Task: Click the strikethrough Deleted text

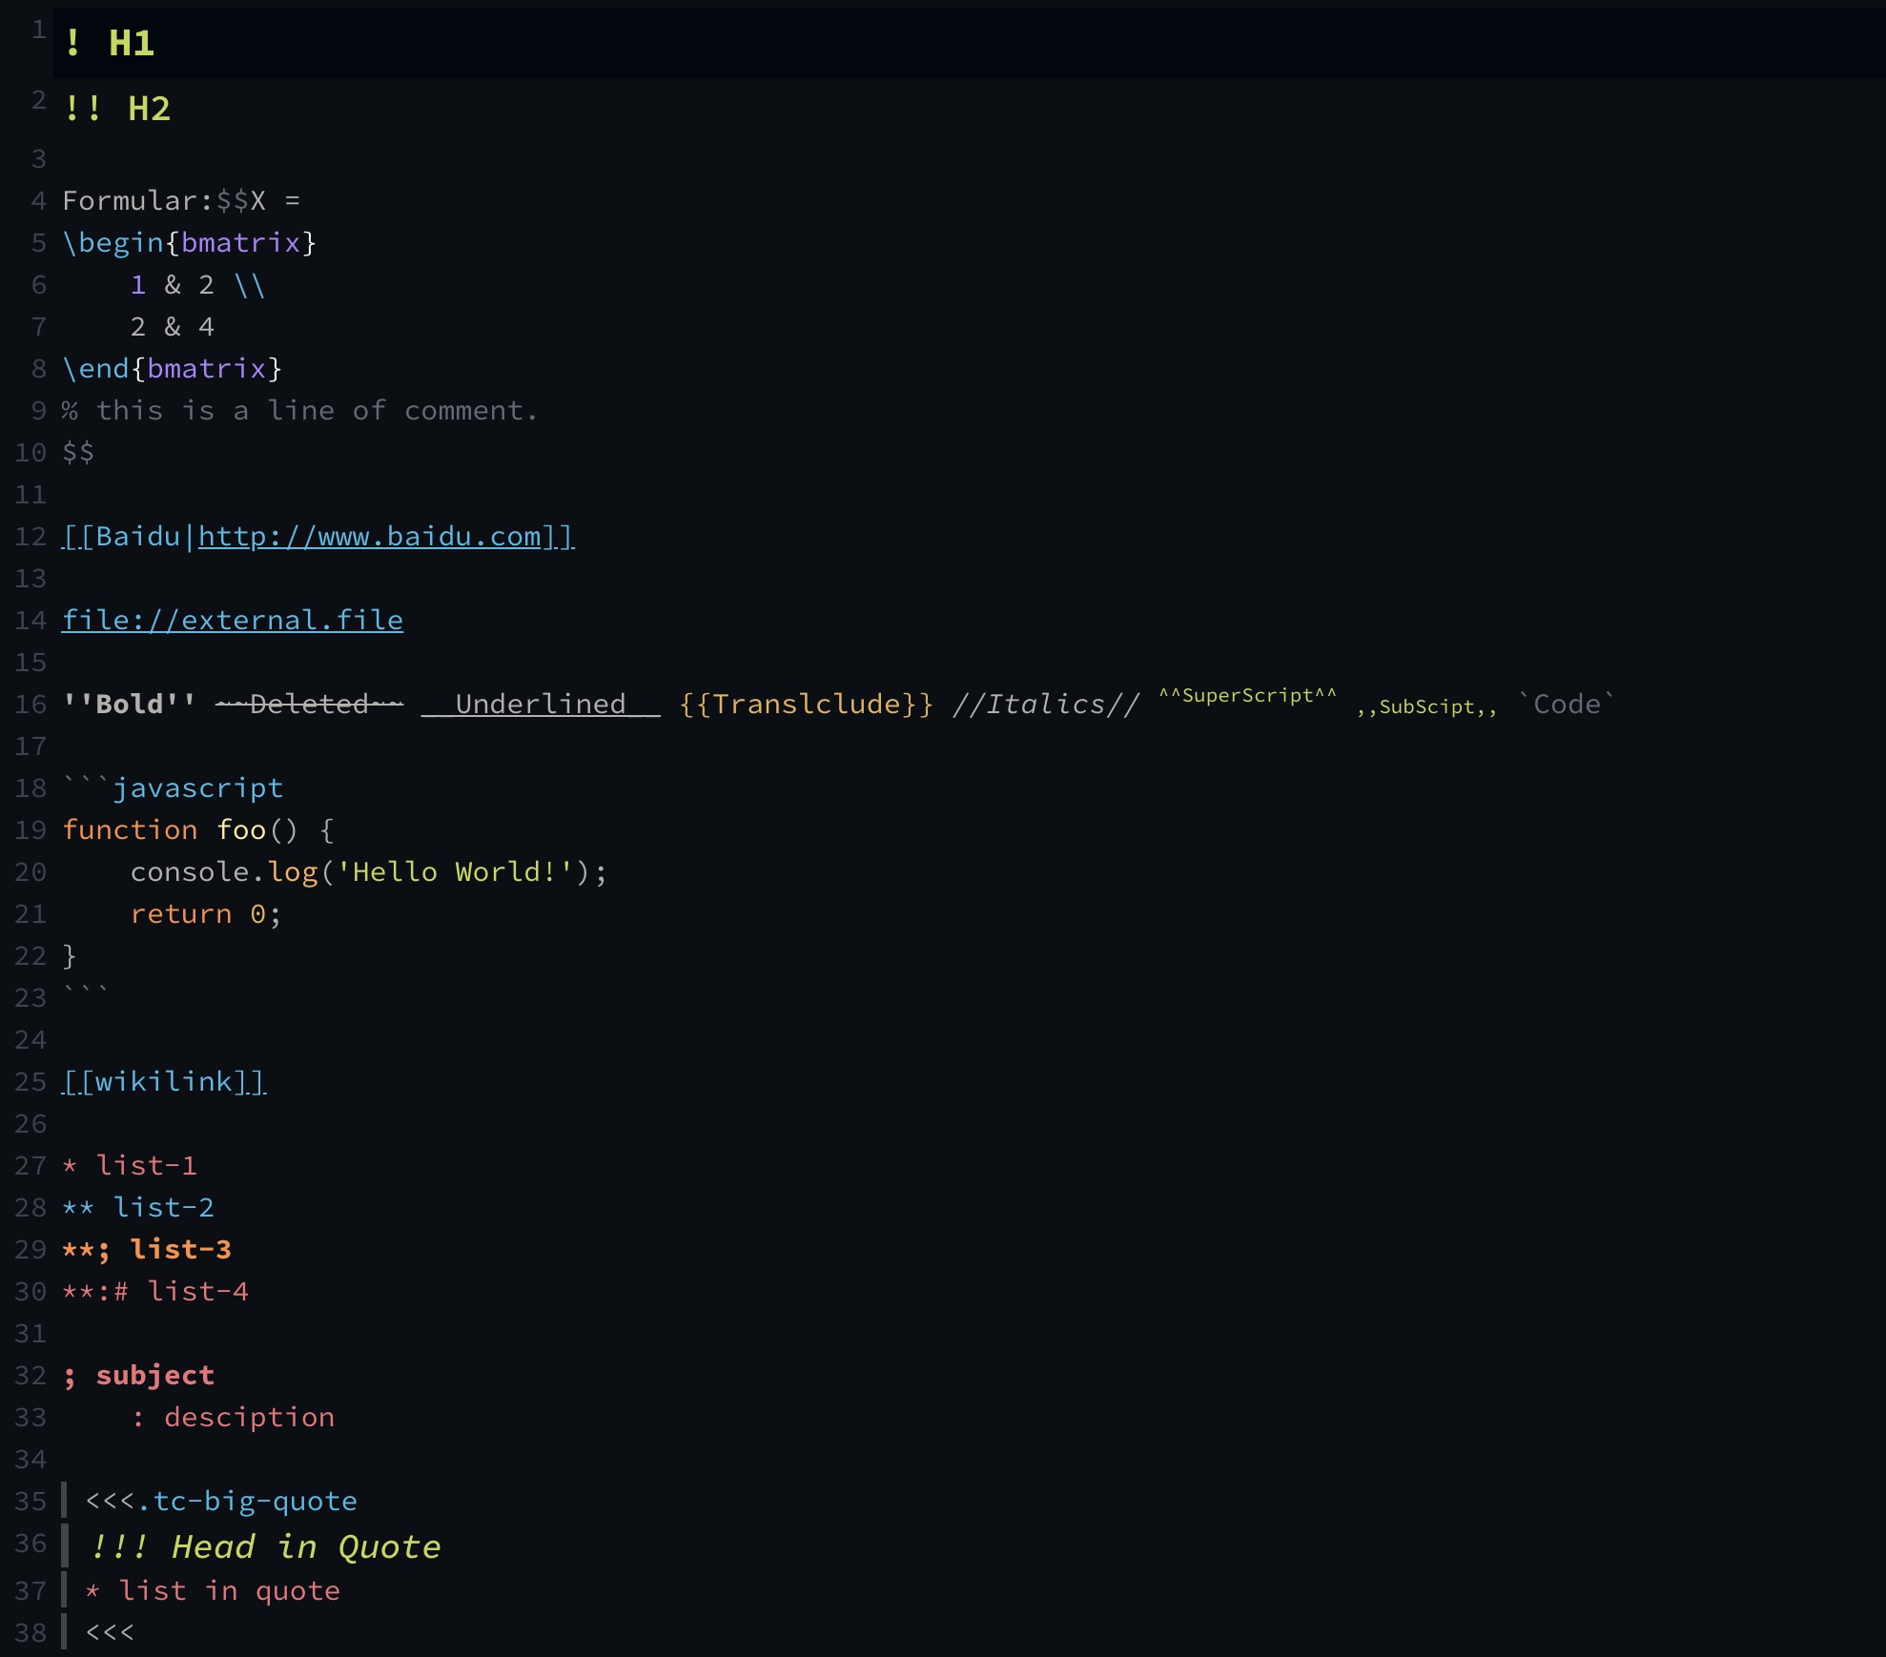Action: point(309,705)
